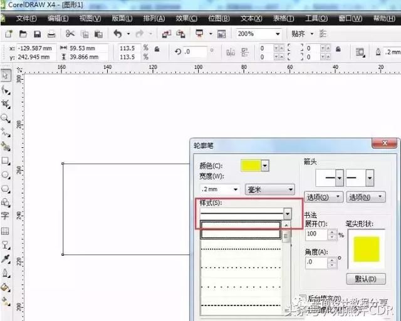Click the Copy icon

tap(85, 34)
